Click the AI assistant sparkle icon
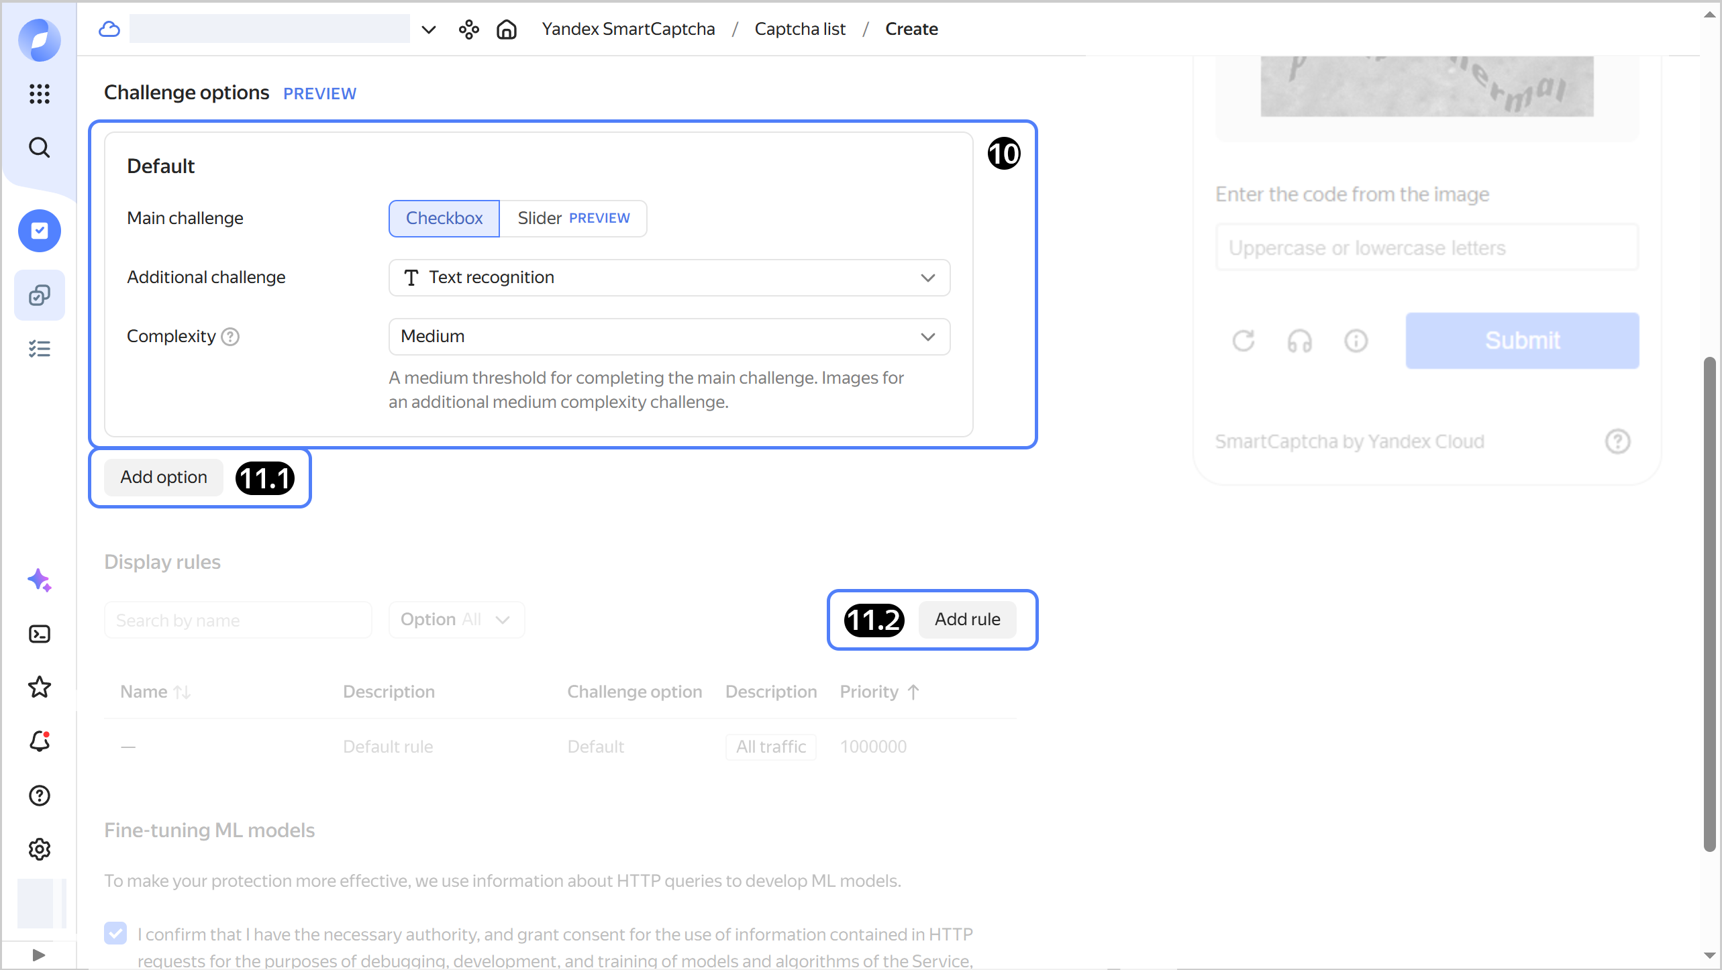 click(x=40, y=580)
